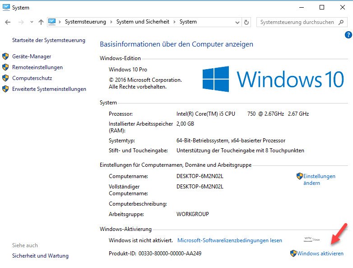Screen dimensions: 353x268
Task: Click the 2,00 GB RAM value
Action: 185,124
